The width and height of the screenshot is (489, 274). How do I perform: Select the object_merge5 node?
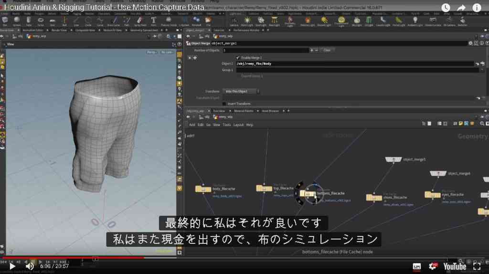(393, 159)
